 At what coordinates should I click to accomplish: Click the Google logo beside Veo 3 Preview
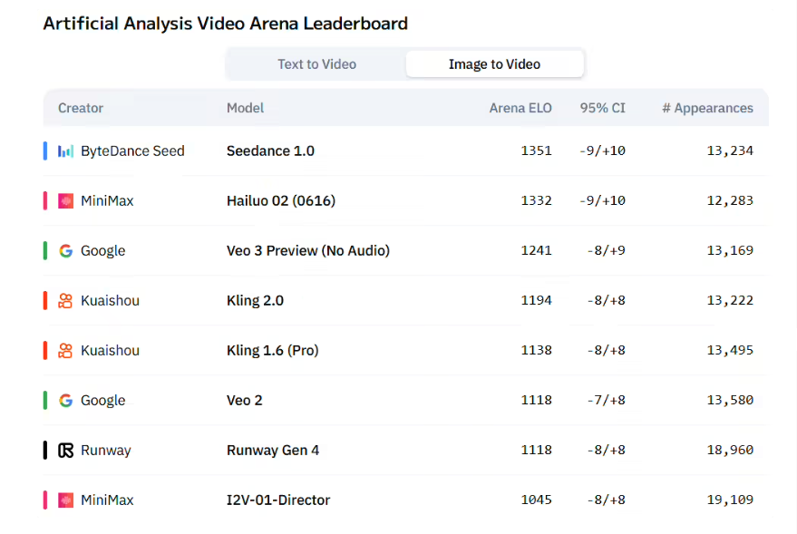click(x=65, y=250)
